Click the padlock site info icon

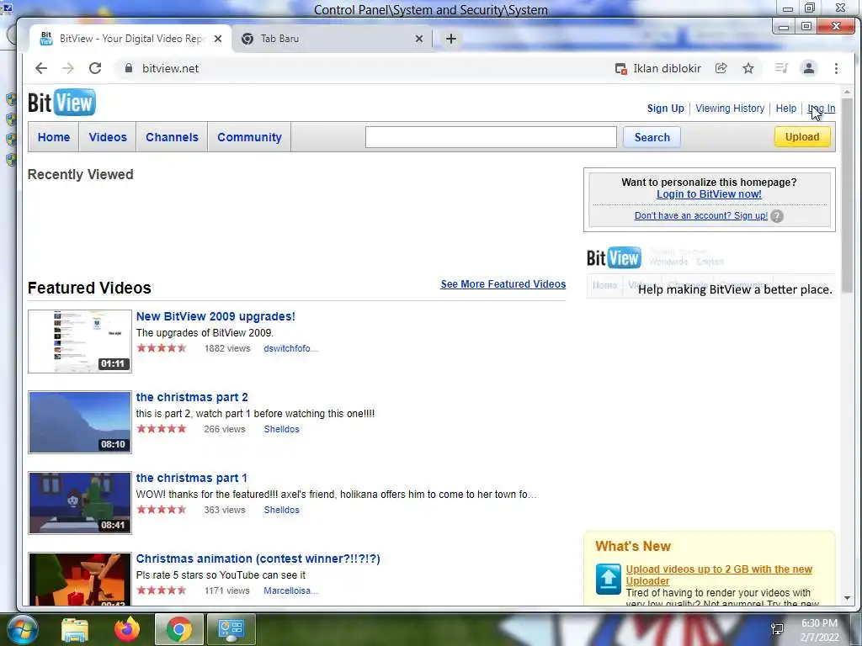(129, 68)
